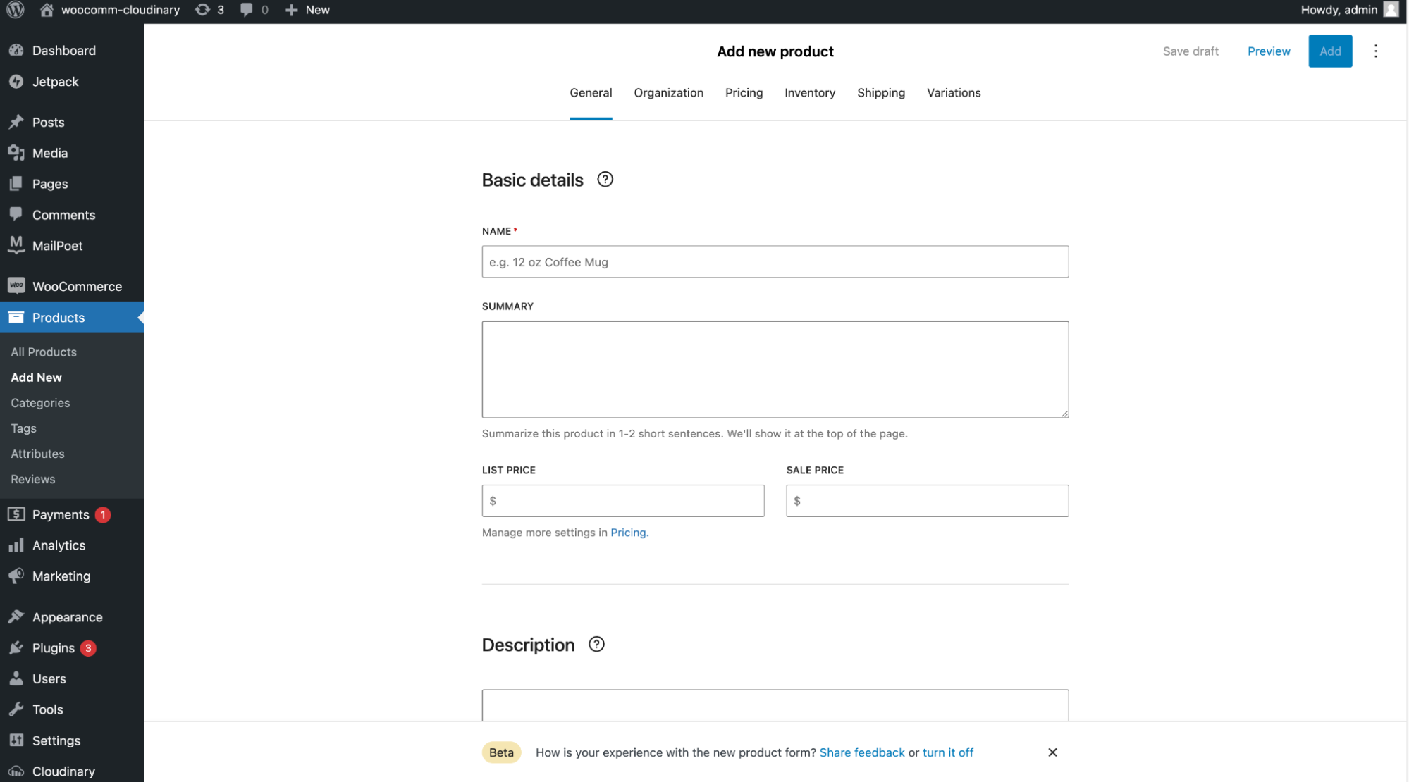
Task: Open the Dashboard sidebar icon
Action: [x=17, y=50]
